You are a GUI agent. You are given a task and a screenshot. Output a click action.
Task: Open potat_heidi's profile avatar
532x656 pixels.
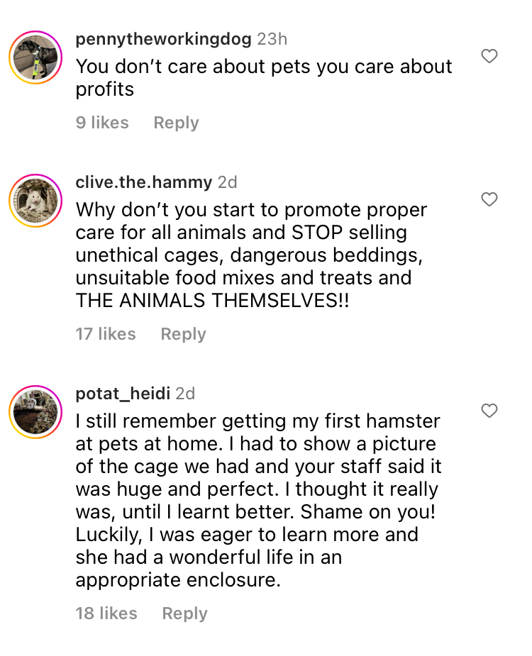click(x=35, y=412)
